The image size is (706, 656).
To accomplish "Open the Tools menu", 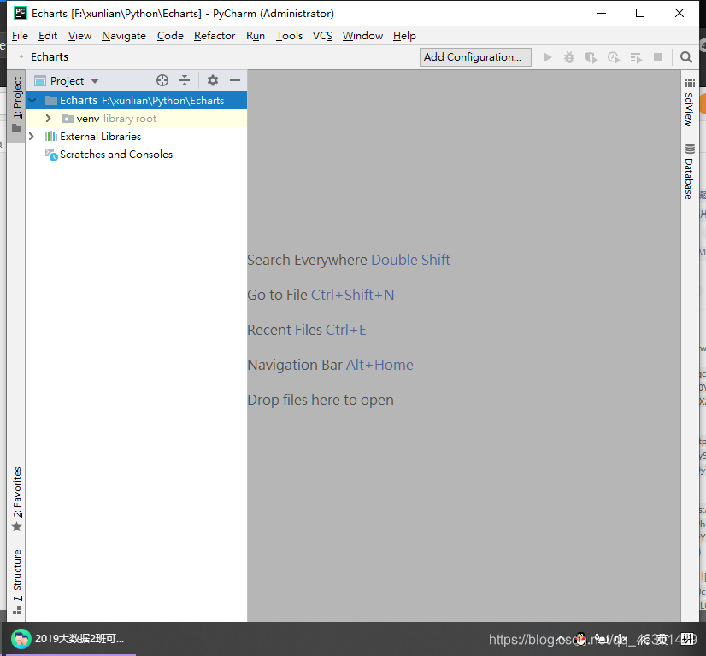I will coord(289,36).
